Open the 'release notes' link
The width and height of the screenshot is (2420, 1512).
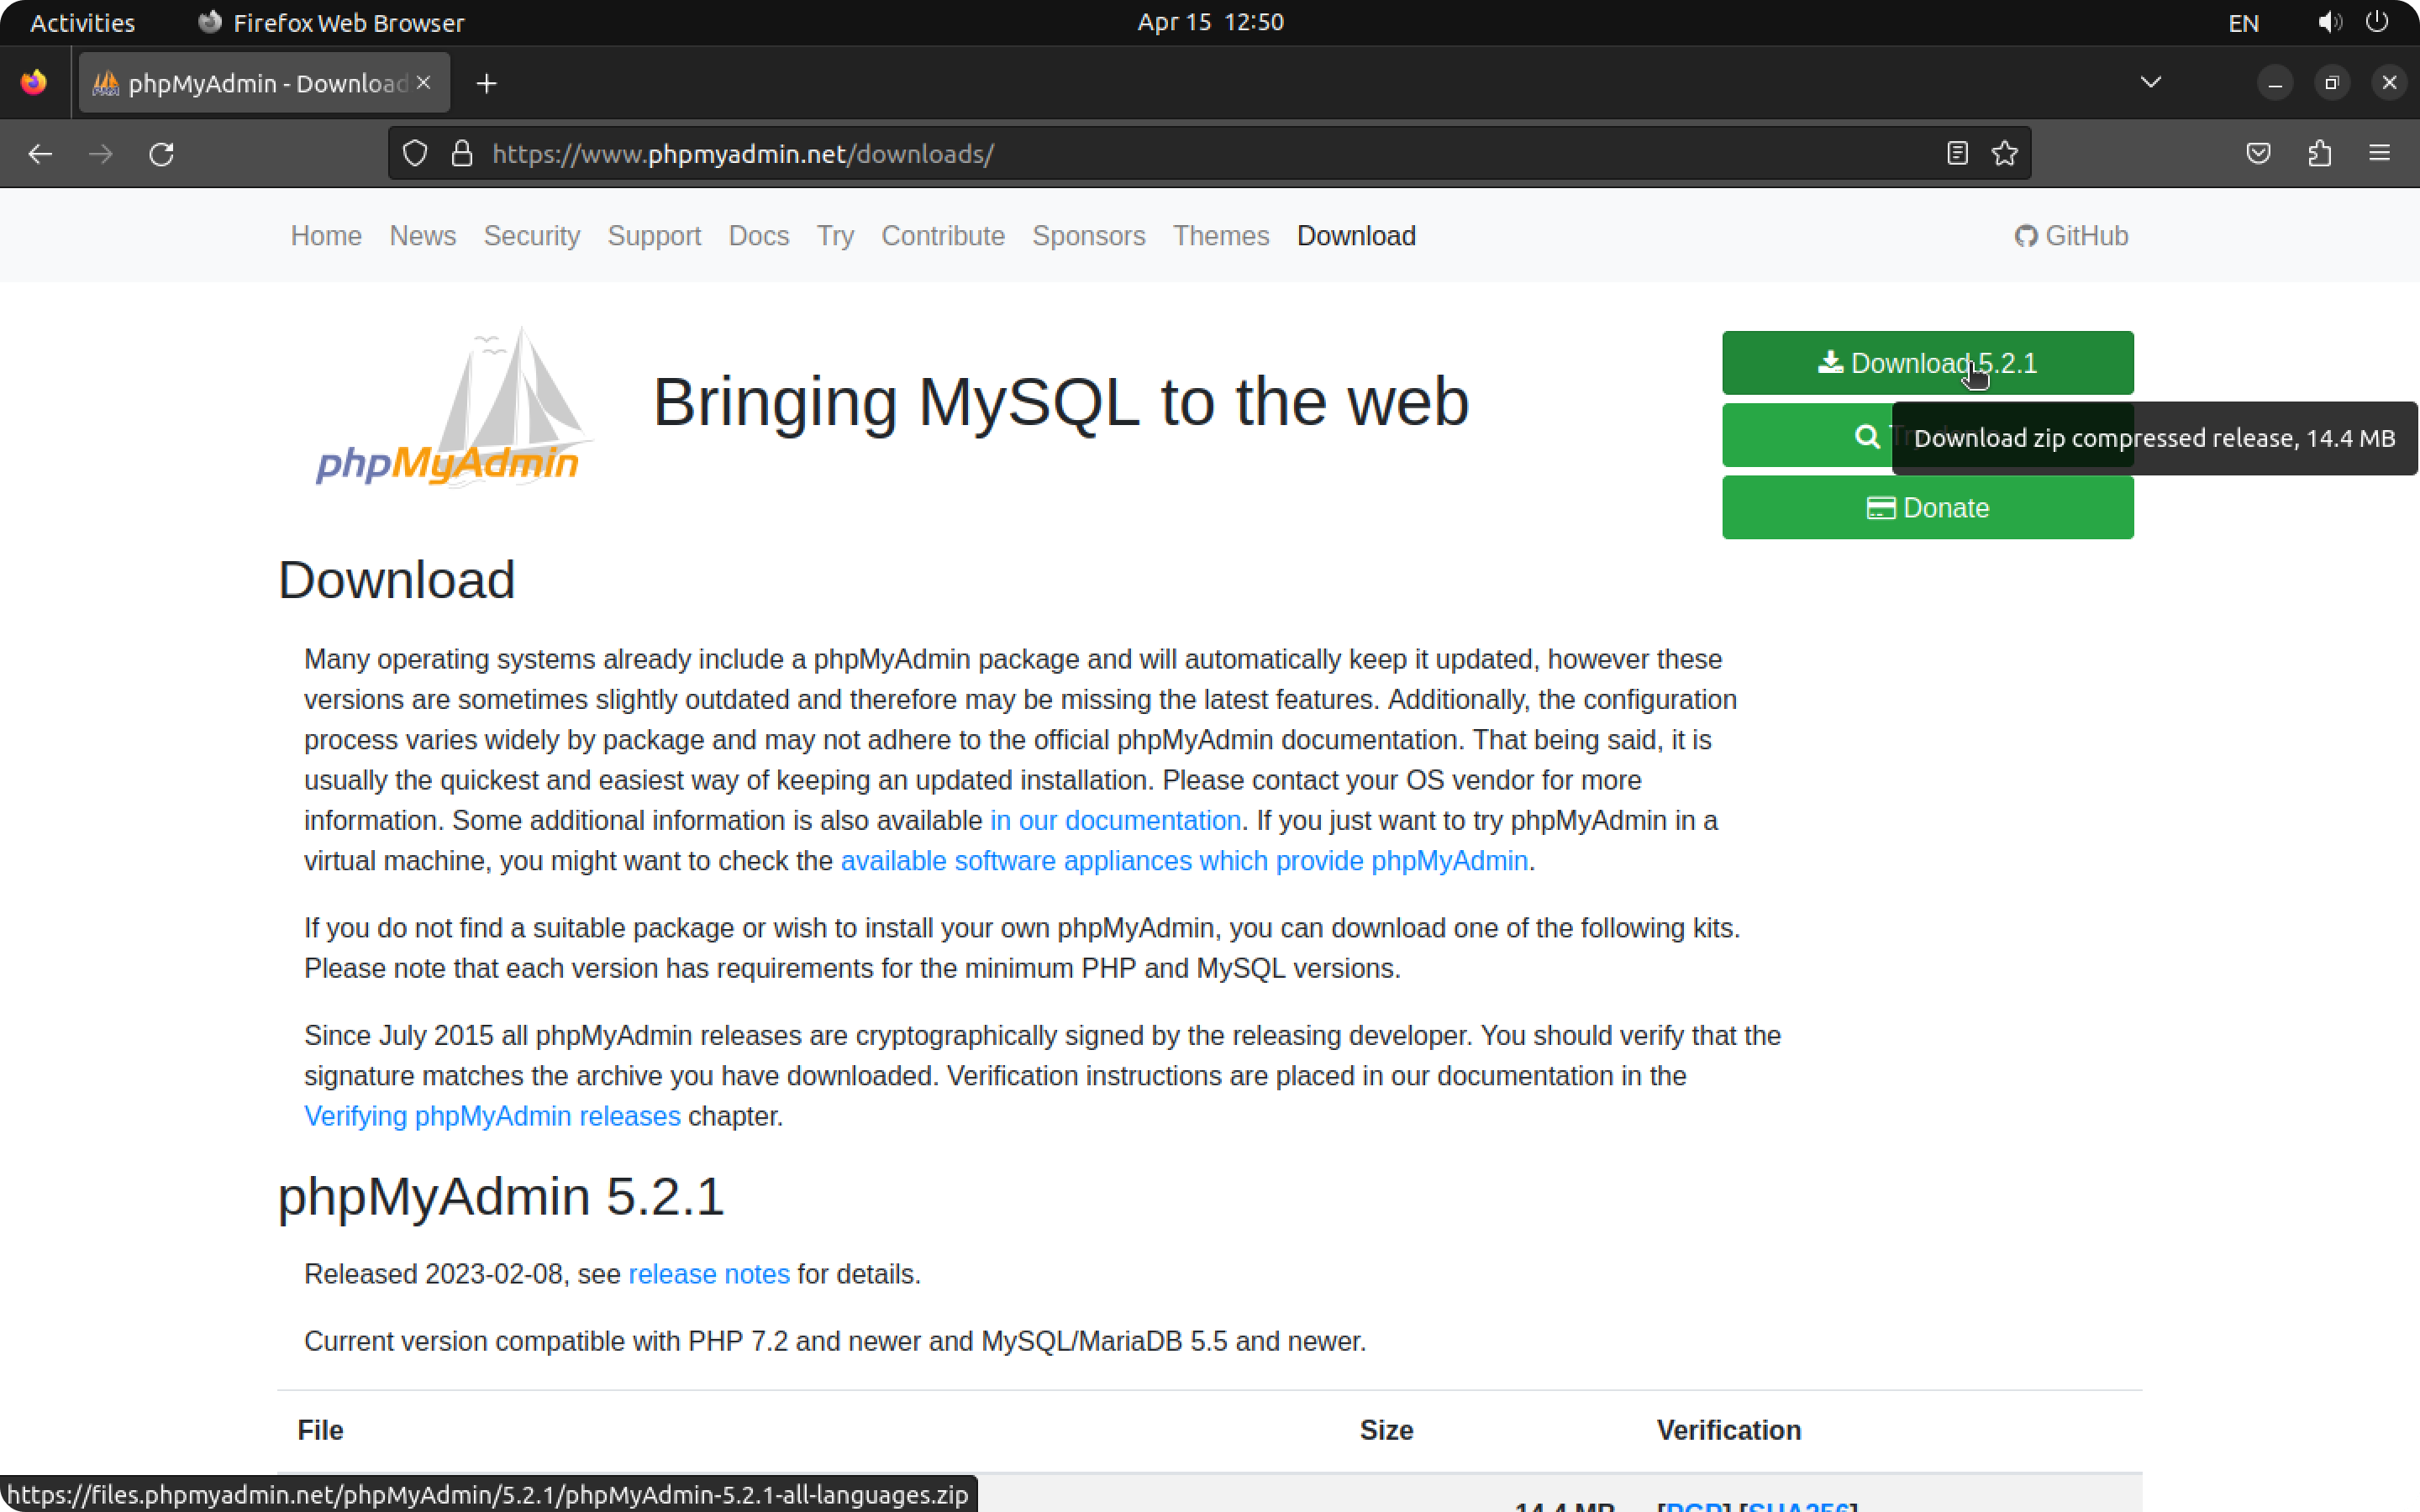(709, 1274)
